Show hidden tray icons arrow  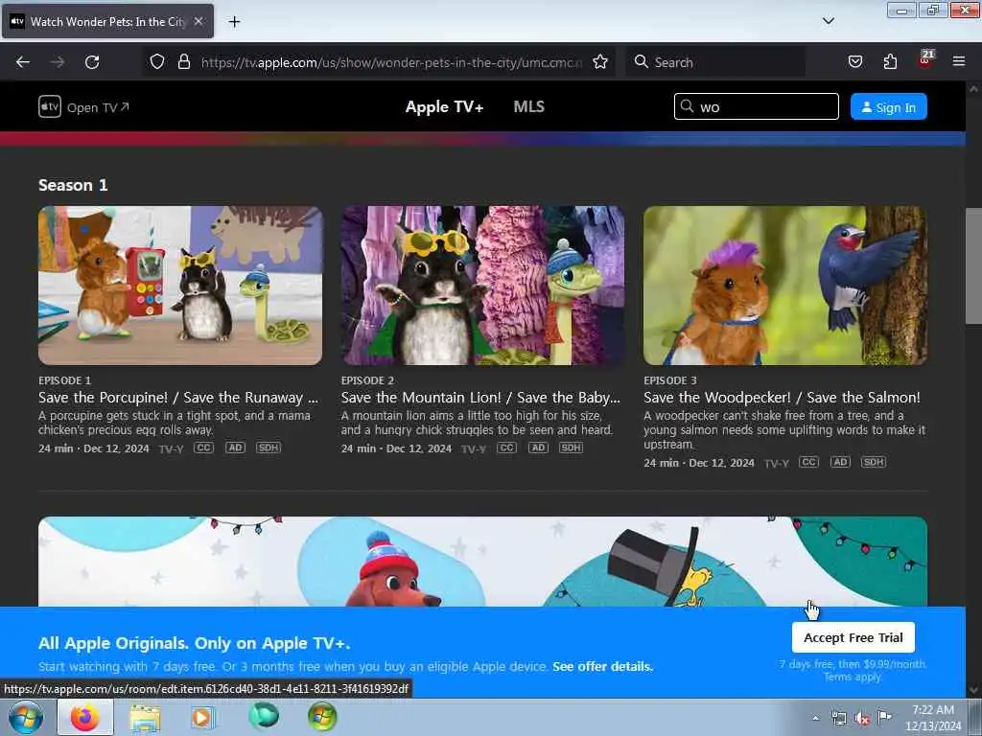pos(815,718)
